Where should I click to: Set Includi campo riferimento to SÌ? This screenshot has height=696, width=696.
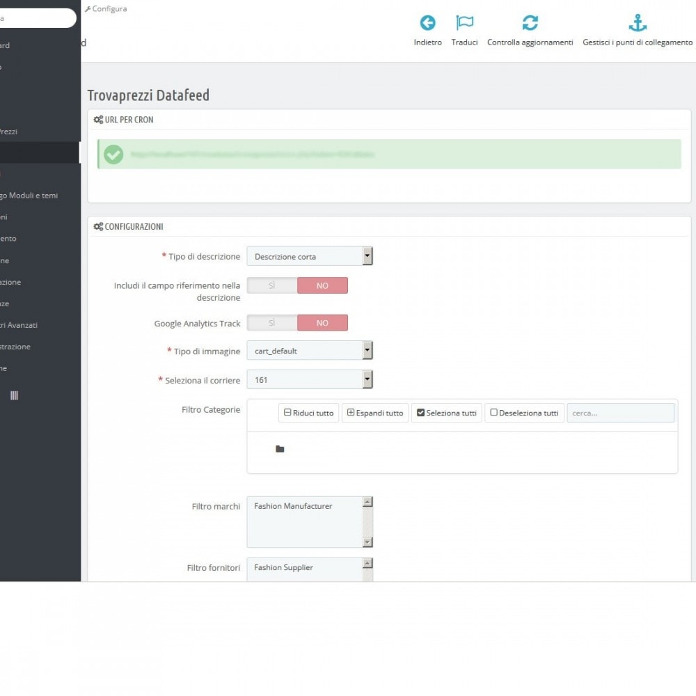272,285
